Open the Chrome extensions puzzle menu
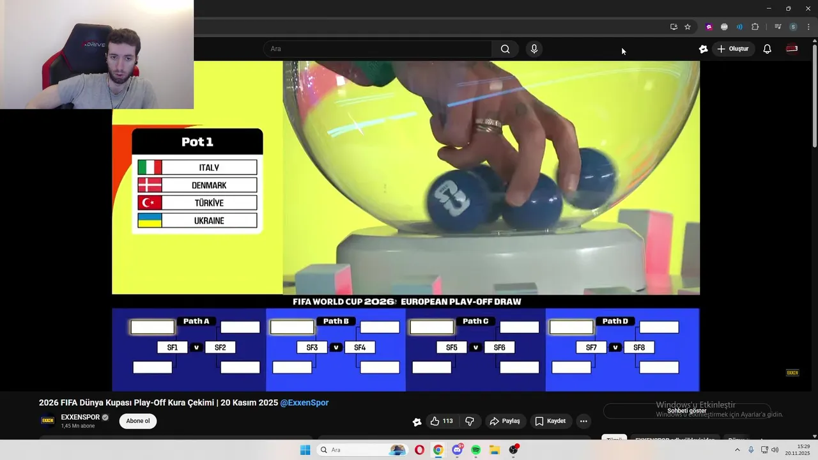The width and height of the screenshot is (818, 460). pos(755,27)
